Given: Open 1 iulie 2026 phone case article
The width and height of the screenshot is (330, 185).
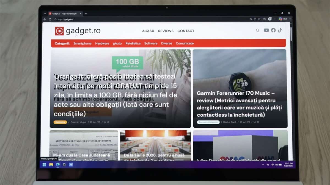Looking at the screenshot, I should (x=155, y=145).
